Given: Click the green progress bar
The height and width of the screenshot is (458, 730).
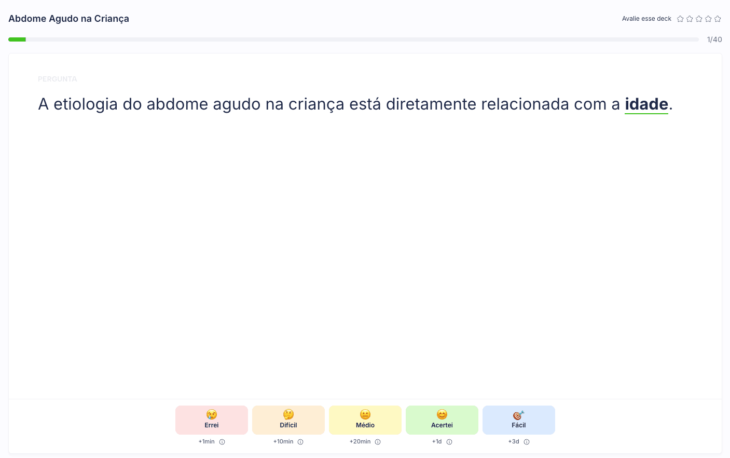Looking at the screenshot, I should pos(17,39).
